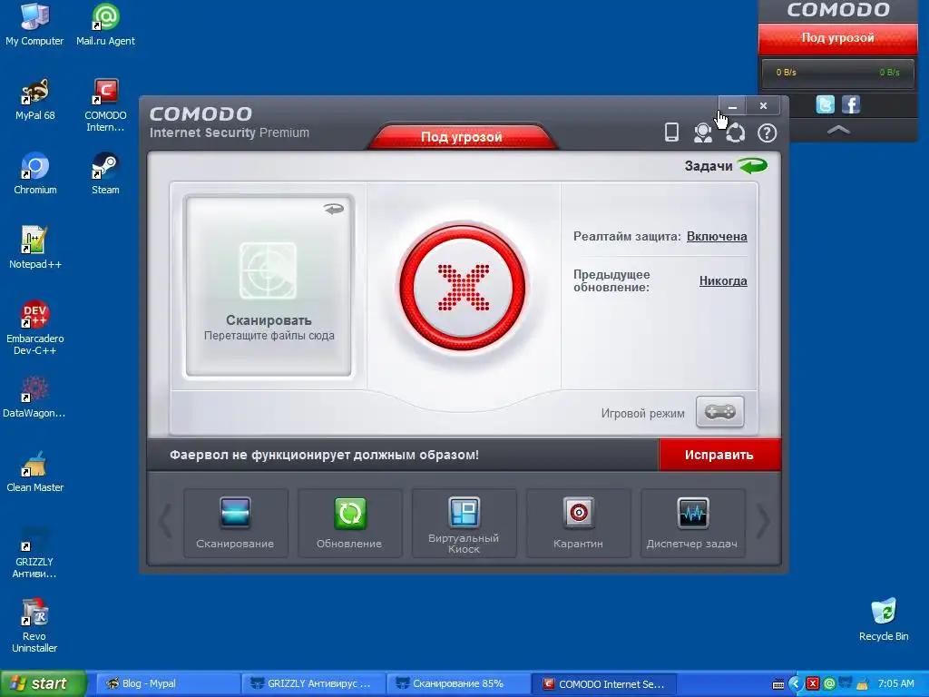The height and width of the screenshot is (697, 929).
Task: Open GRIZZLY Антивирус desktop icon
Action: 34,553
